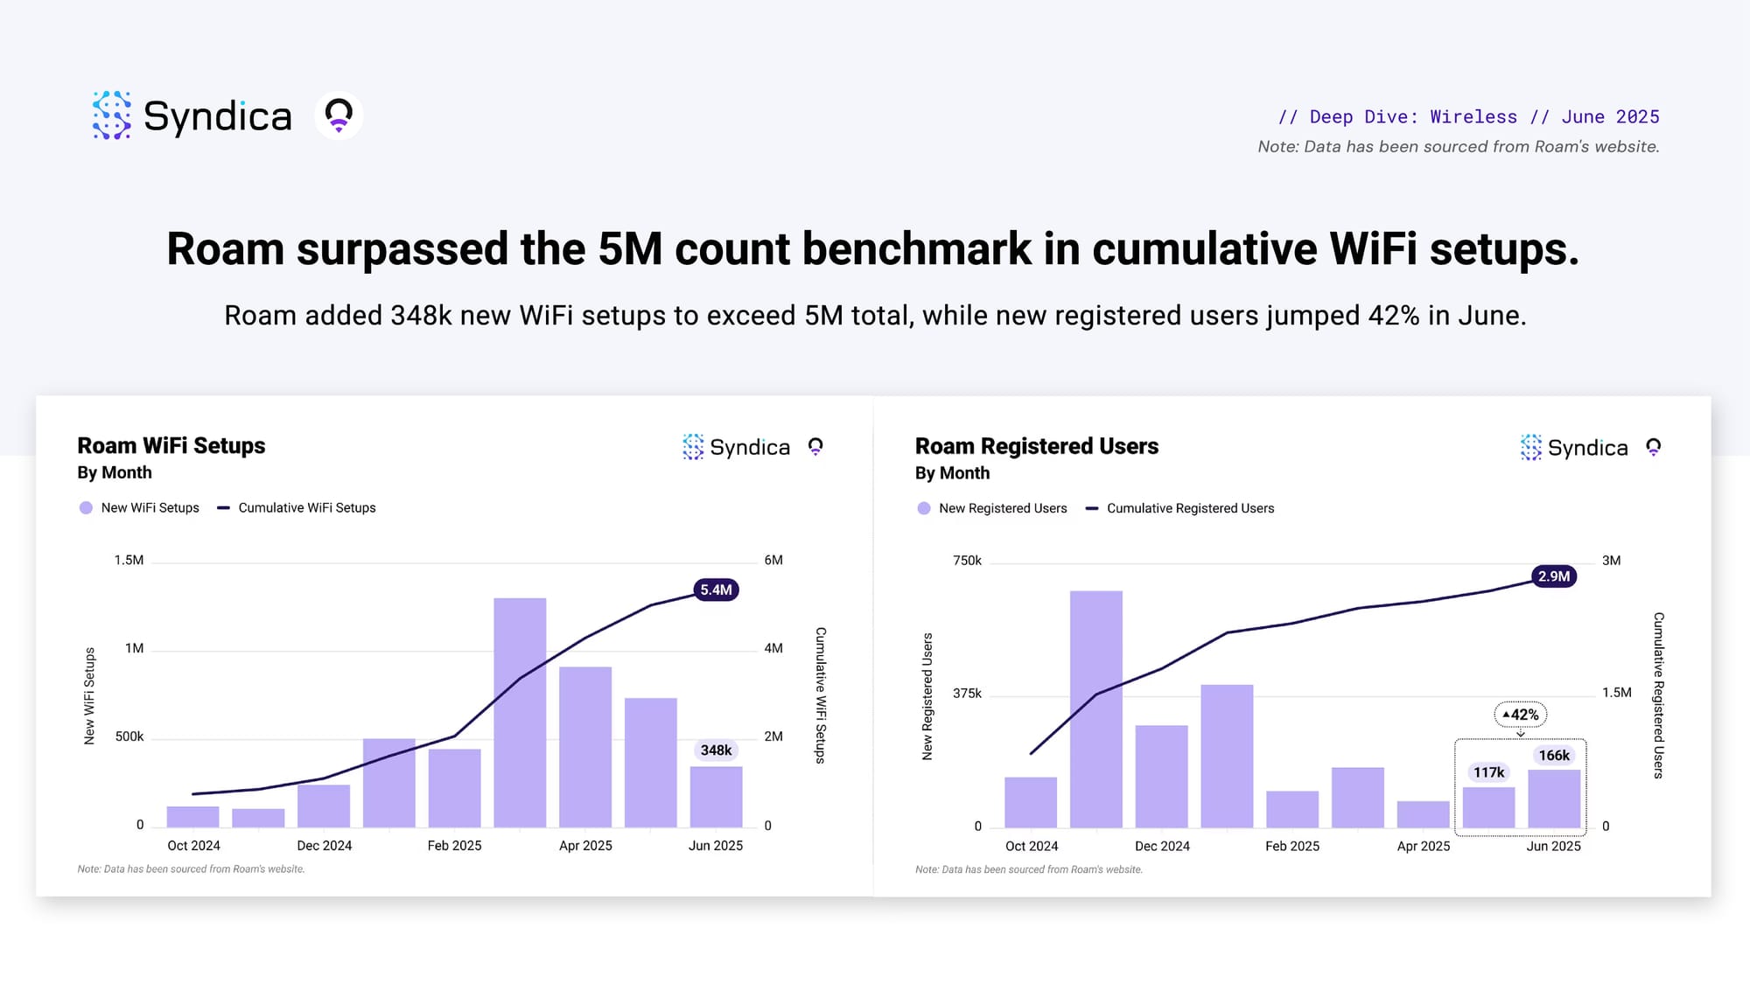This screenshot has width=1750, height=984.
Task: Toggle the New WiFi Setups legend
Action: (140, 508)
